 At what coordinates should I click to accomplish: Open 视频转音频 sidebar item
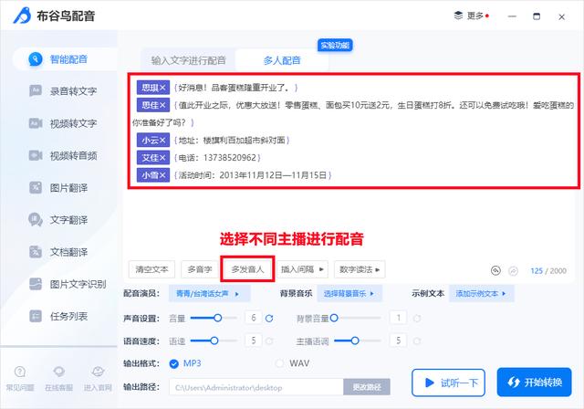pos(63,155)
